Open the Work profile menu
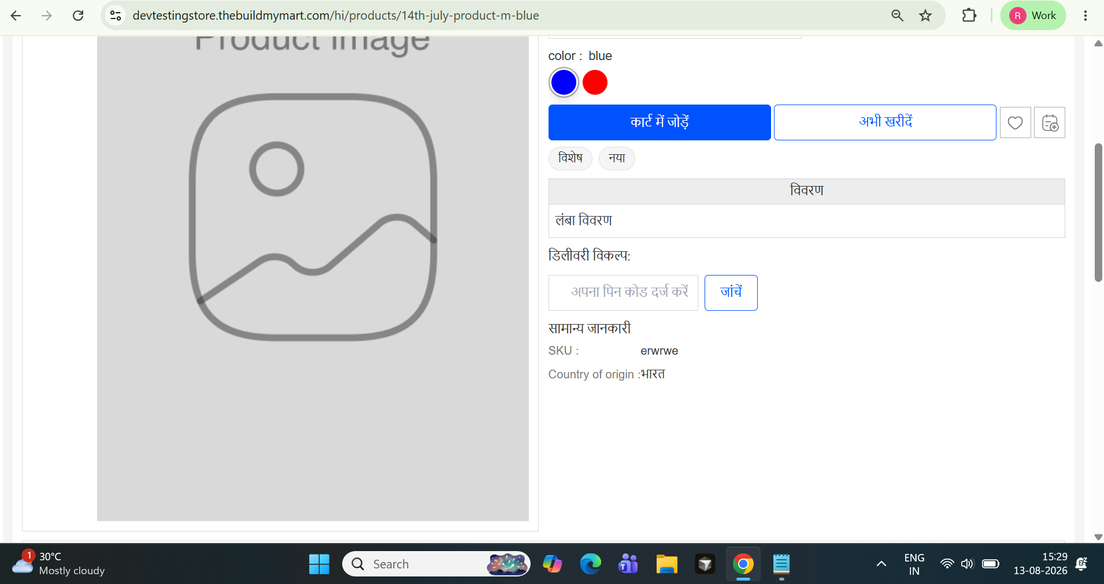The image size is (1104, 584). click(1033, 16)
